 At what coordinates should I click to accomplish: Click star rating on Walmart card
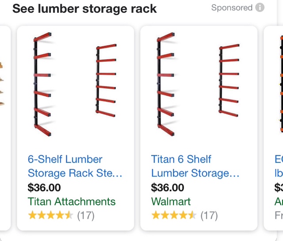pos(174,215)
